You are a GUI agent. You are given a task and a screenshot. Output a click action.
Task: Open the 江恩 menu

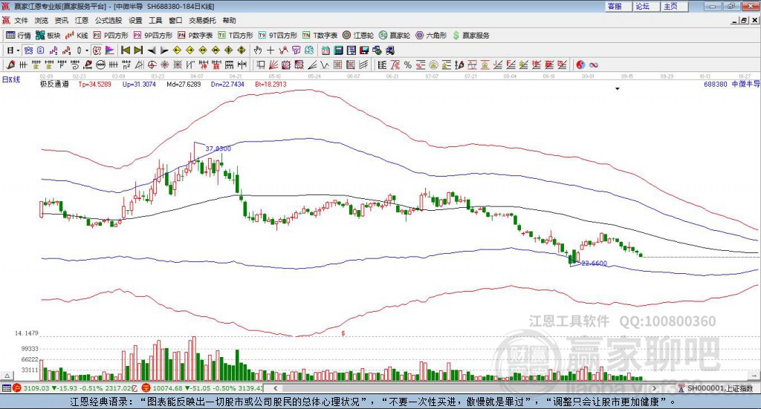pos(81,20)
